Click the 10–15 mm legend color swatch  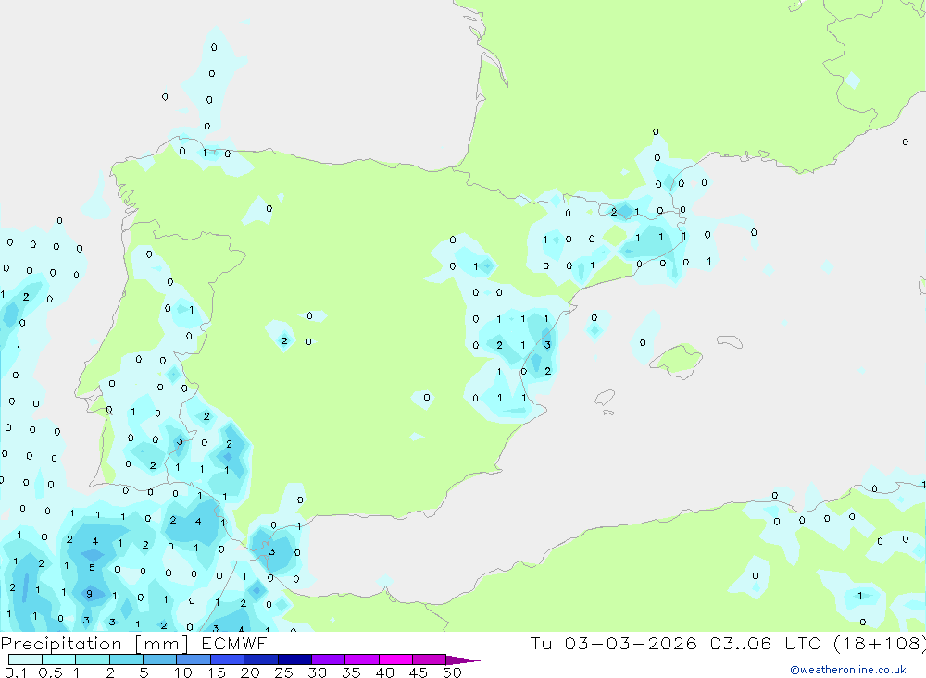tap(194, 660)
